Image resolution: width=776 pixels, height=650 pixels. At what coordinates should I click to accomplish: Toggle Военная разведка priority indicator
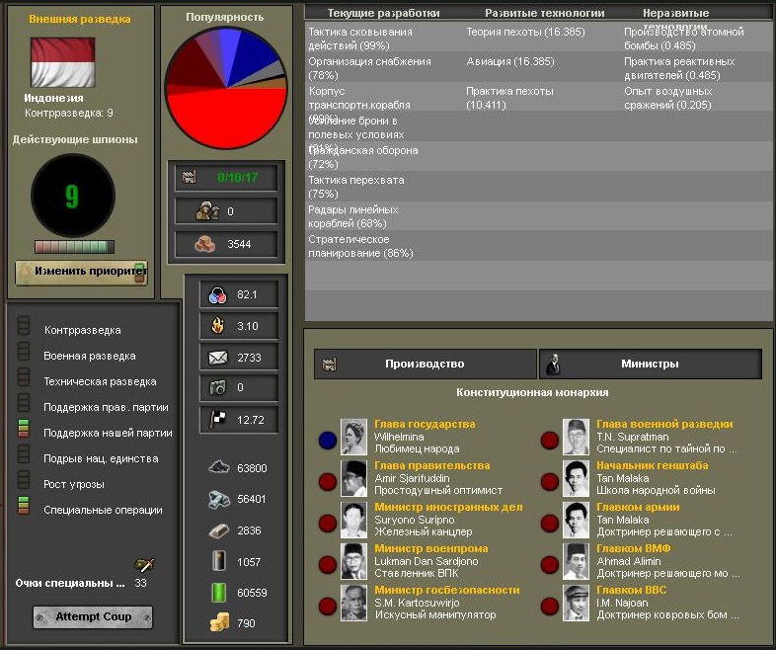(24, 354)
